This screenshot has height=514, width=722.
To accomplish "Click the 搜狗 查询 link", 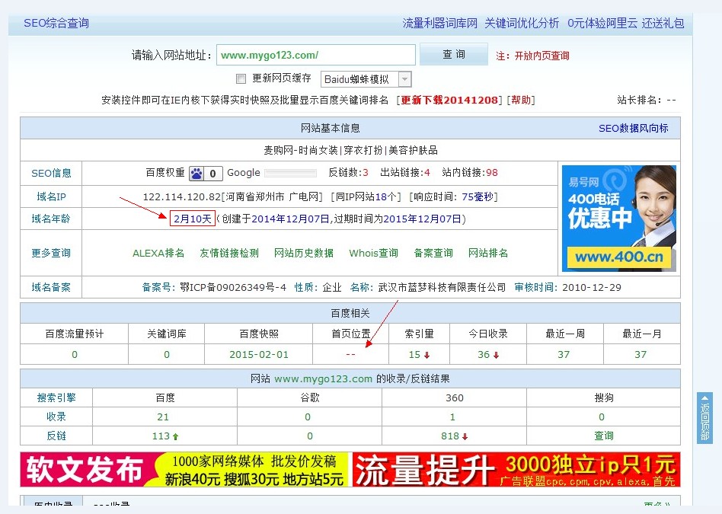I will click(x=604, y=436).
